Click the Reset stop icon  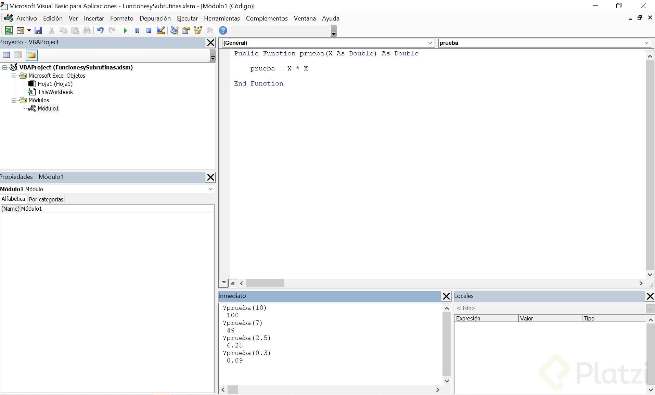149,30
